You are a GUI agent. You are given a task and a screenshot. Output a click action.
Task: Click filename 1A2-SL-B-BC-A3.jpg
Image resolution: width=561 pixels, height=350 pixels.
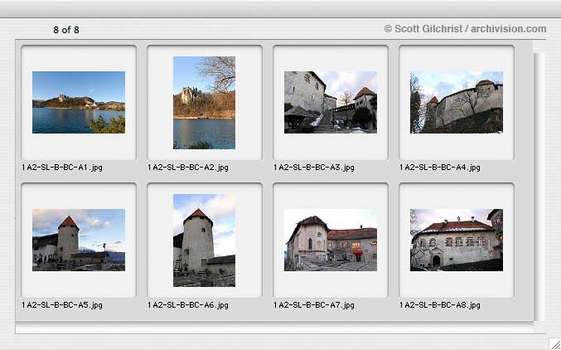[x=314, y=168]
